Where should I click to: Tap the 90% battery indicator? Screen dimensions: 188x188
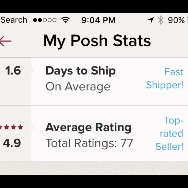pos(178,20)
